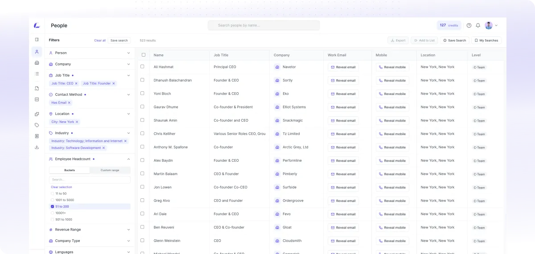Reveal mobile for Gaurav Dhume

point(392,107)
